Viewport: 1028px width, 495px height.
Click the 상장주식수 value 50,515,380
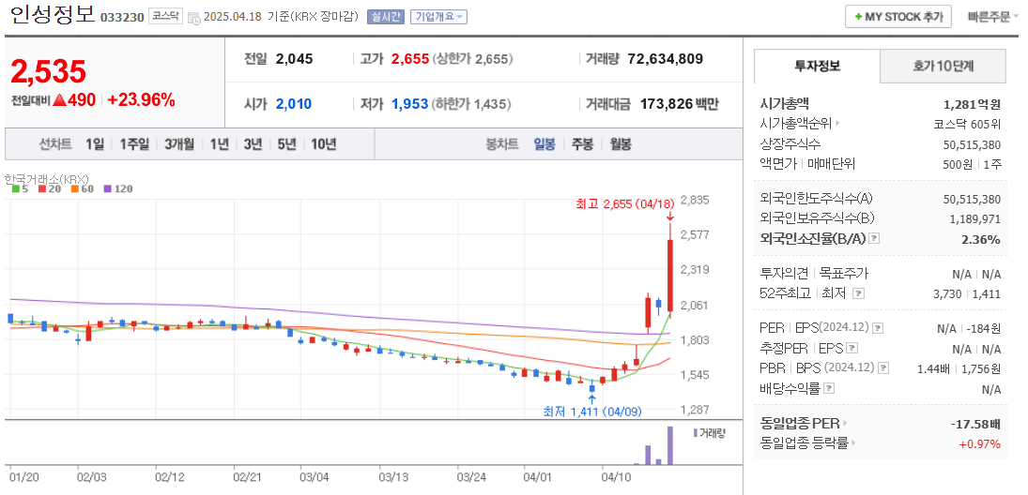pyautogui.click(x=973, y=144)
